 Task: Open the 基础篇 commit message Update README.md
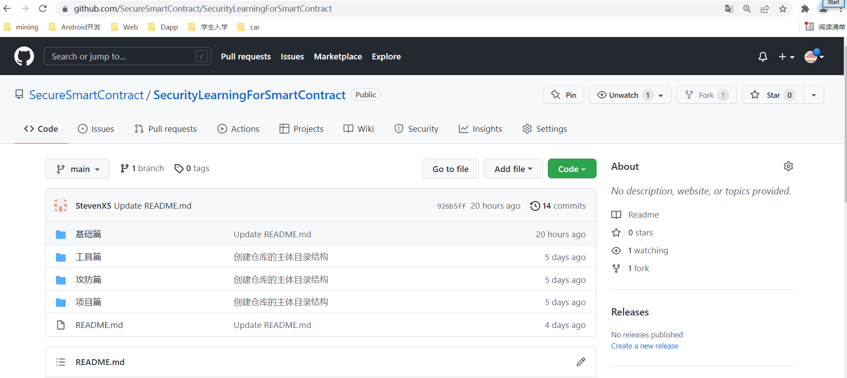click(272, 234)
